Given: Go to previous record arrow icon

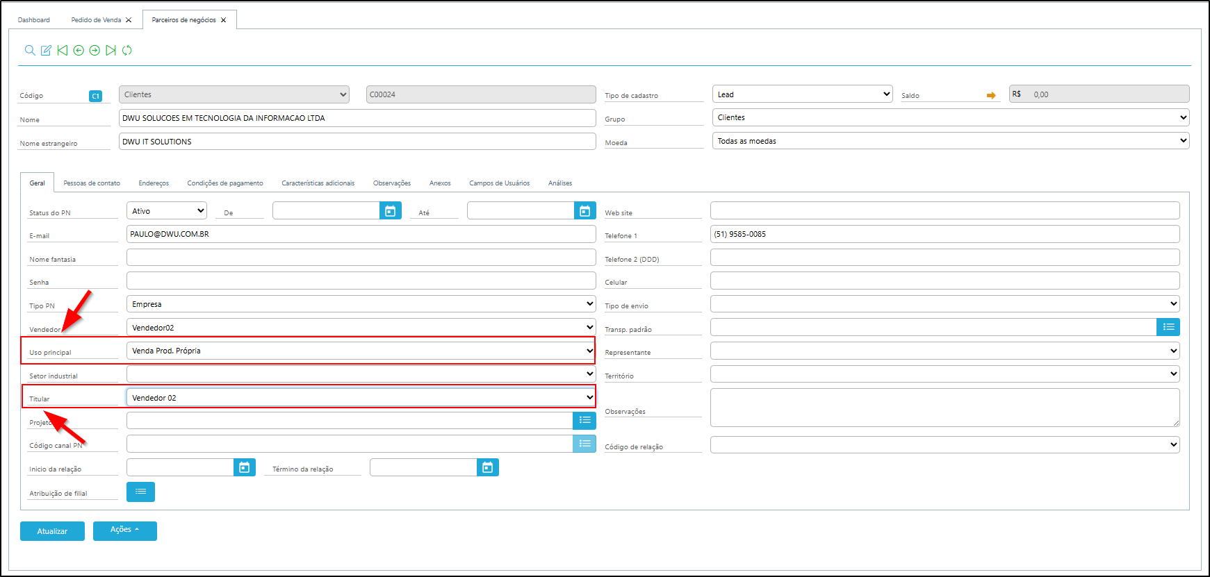Looking at the screenshot, I should coord(79,50).
